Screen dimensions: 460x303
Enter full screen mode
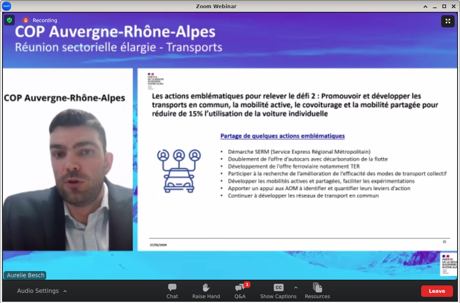point(448,21)
